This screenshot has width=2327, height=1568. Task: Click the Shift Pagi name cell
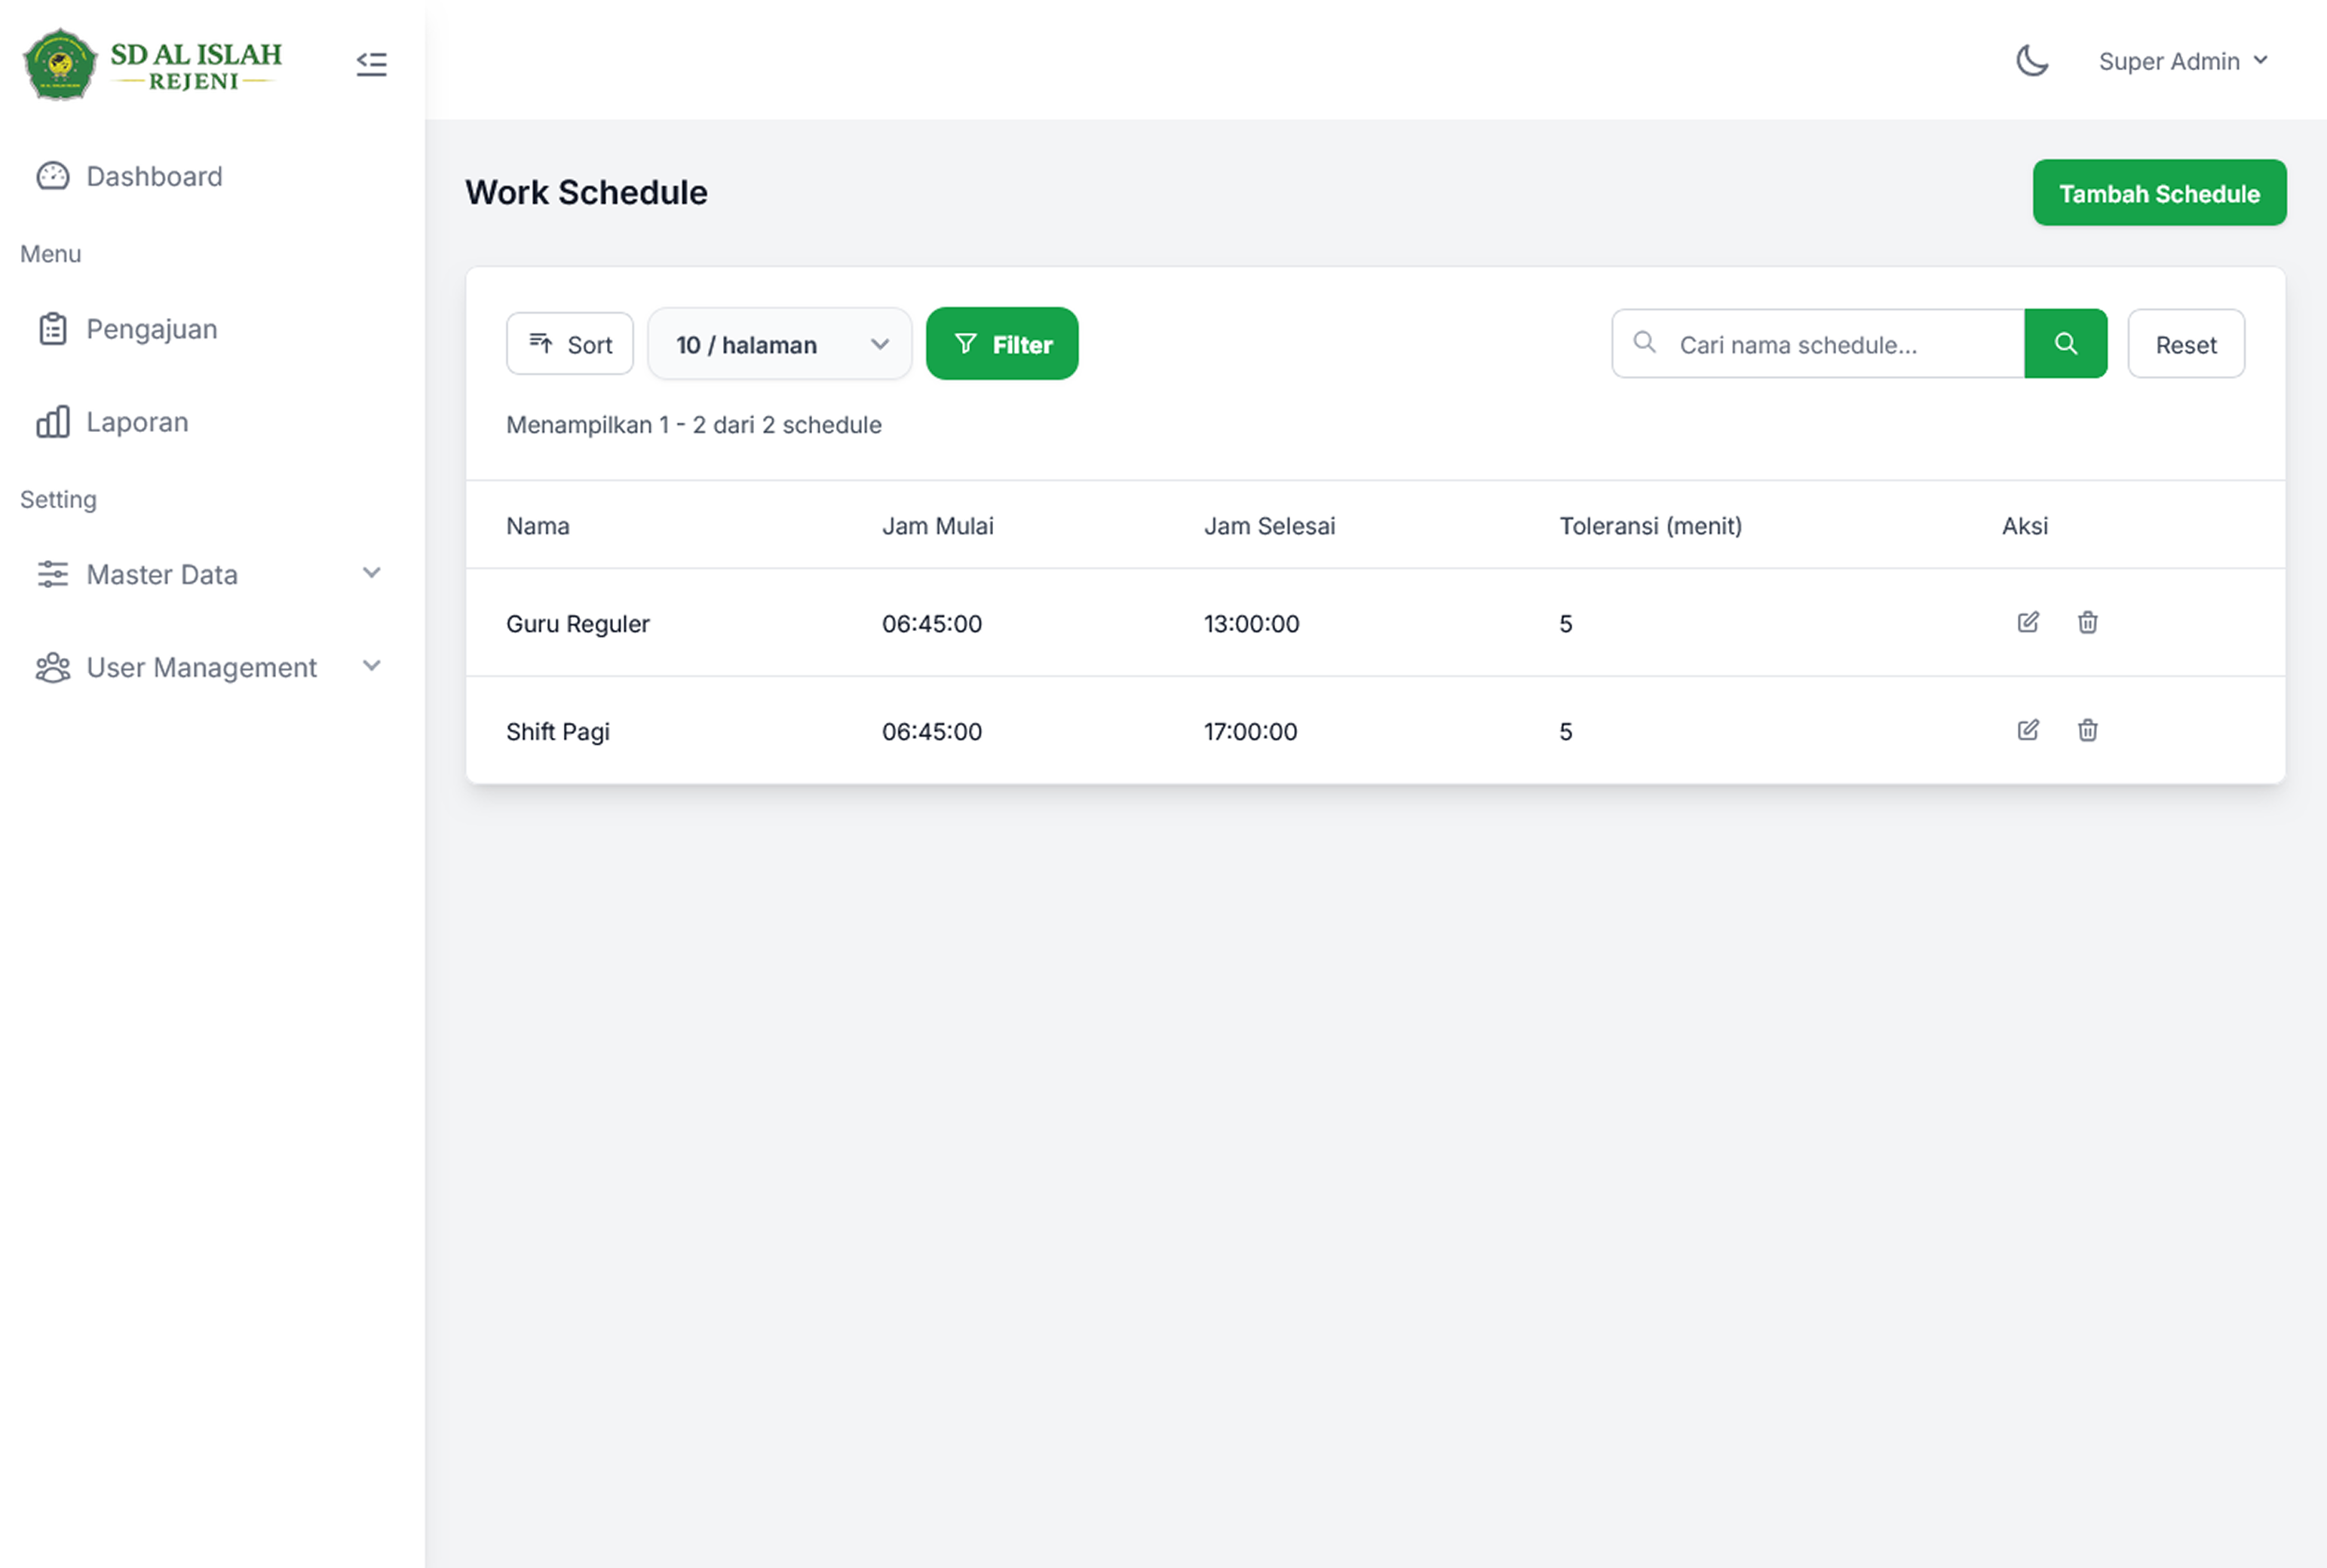click(558, 732)
